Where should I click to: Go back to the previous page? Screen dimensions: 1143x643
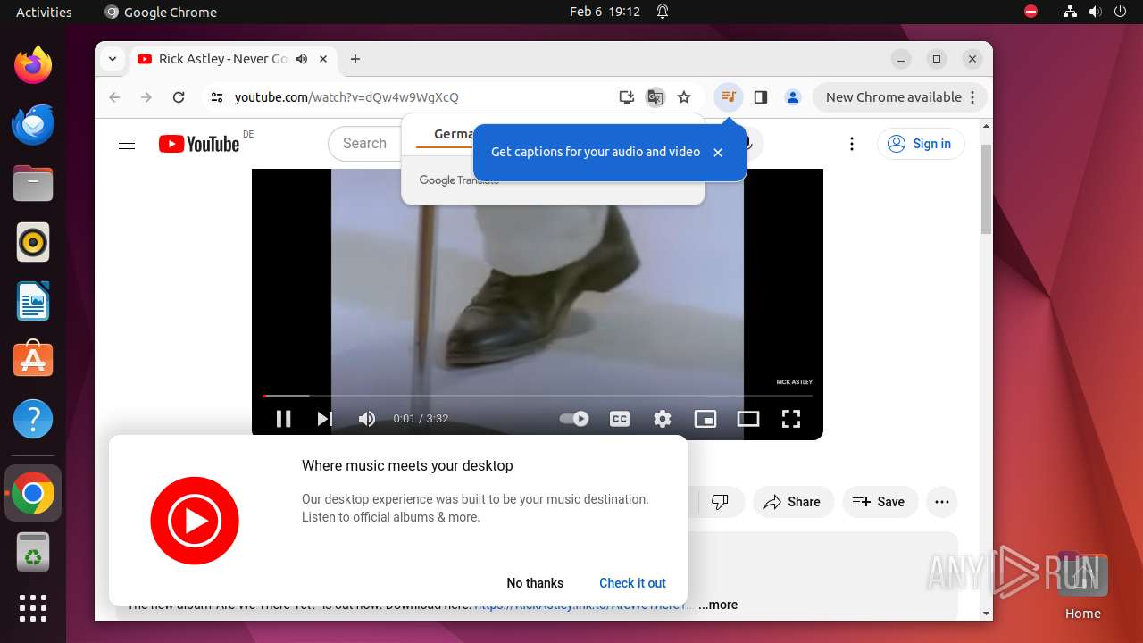point(114,97)
